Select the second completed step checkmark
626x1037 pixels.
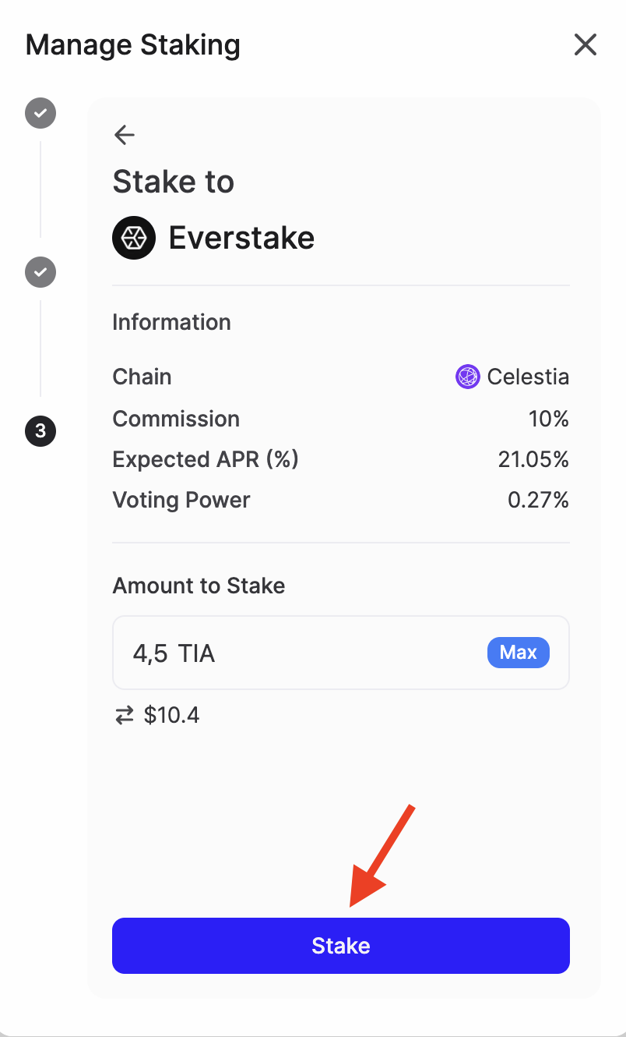click(40, 272)
